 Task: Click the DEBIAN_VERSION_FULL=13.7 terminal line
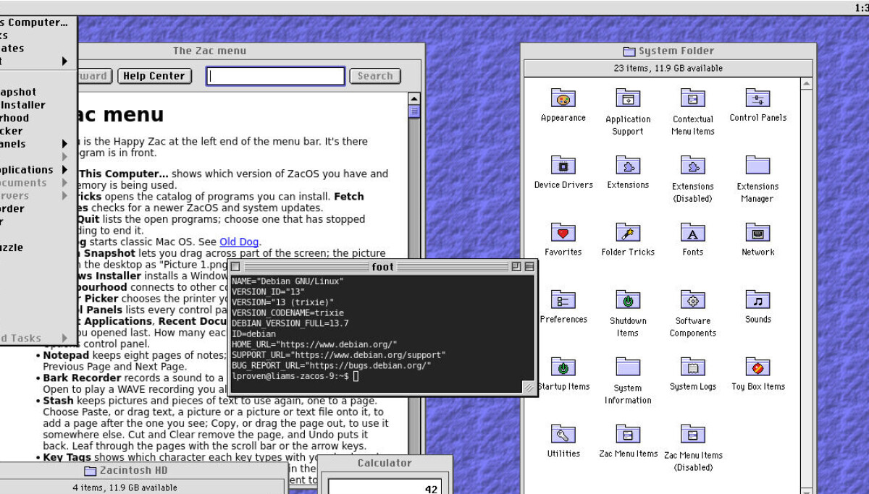290,323
